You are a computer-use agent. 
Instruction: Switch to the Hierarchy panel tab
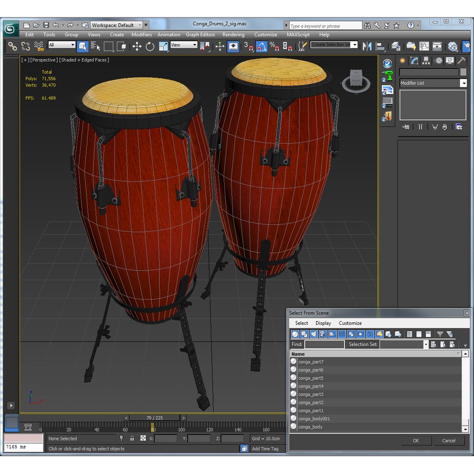click(x=426, y=61)
